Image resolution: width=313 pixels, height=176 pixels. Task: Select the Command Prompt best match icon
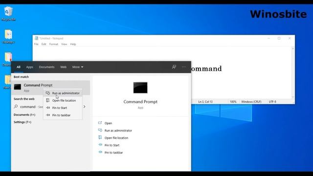[18, 87]
